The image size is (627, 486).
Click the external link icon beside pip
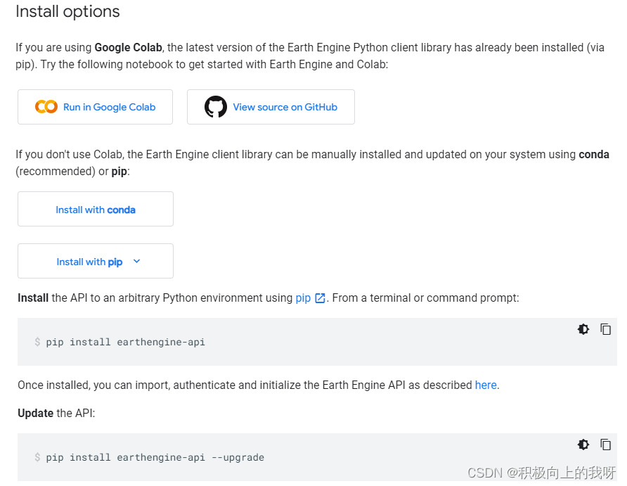click(321, 298)
